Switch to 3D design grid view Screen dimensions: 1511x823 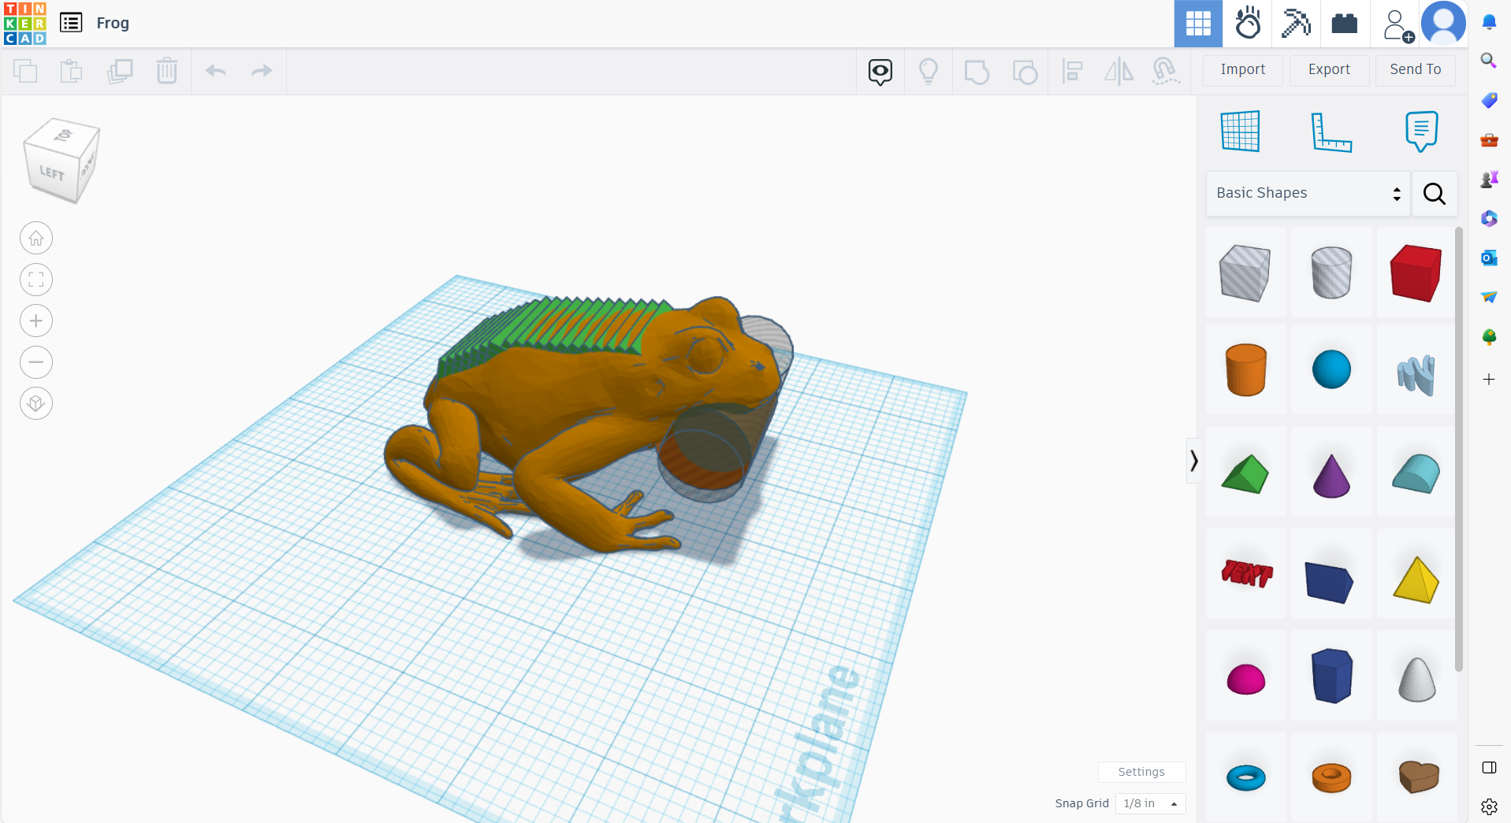pyautogui.click(x=1198, y=24)
